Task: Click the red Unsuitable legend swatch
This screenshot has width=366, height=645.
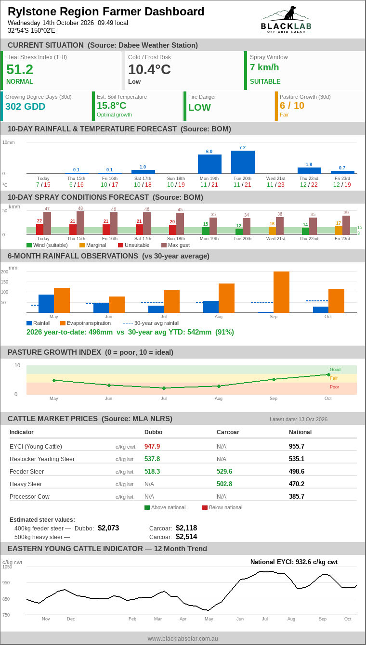Action: click(x=120, y=245)
